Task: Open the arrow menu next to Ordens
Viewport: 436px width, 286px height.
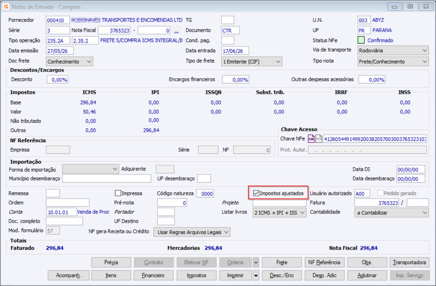Action: [x=256, y=263]
